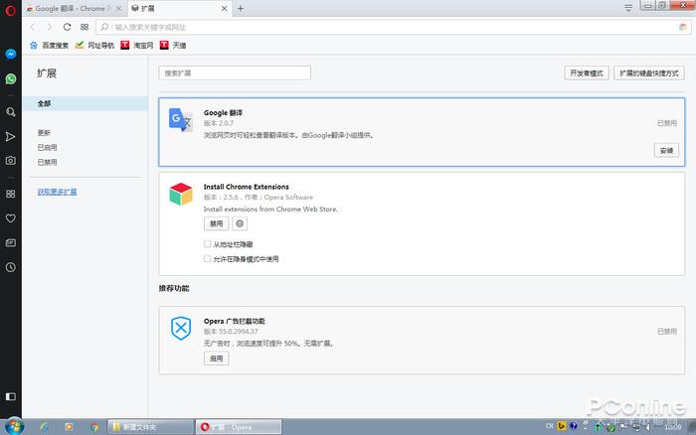
Task: Open the sidebar search icon
Action: coord(11,112)
